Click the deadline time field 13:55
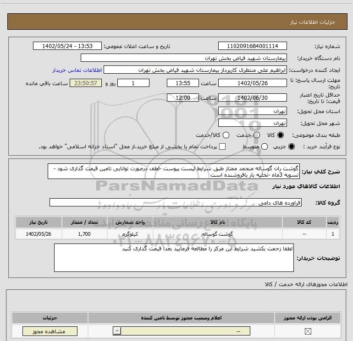 (x=183, y=83)
